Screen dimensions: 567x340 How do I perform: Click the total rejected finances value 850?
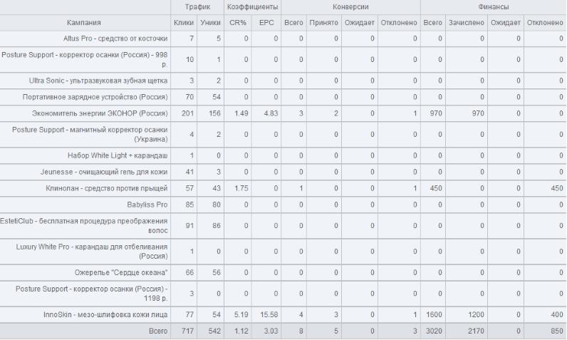pyautogui.click(x=557, y=331)
